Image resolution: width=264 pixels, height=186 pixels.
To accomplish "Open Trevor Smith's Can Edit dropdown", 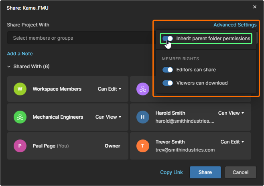I will coord(232,142).
